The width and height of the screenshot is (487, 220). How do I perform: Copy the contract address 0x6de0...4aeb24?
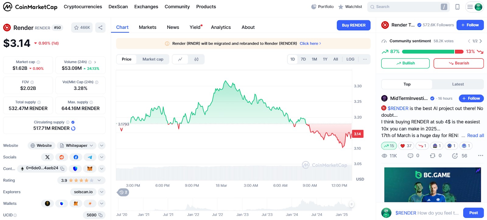coord(62,168)
